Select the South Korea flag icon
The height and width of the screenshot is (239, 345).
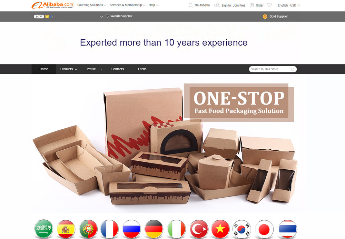pos(241,229)
